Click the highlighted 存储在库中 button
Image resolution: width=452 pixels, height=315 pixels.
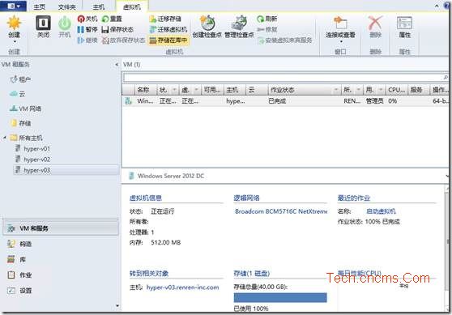[168, 40]
